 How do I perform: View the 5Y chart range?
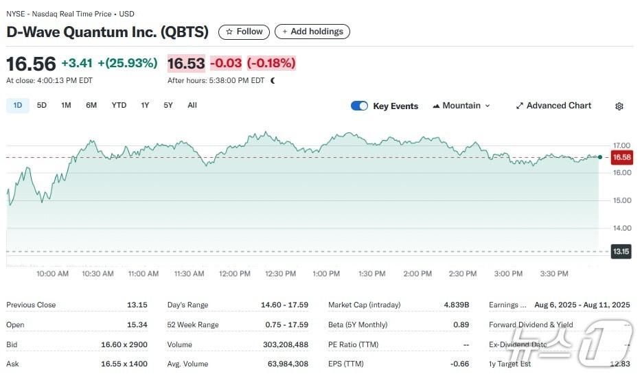pyautogui.click(x=168, y=105)
